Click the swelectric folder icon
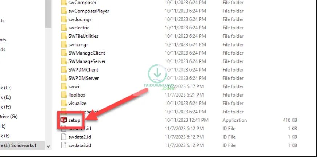Viewport: 317px width, 157px height. pos(64,28)
